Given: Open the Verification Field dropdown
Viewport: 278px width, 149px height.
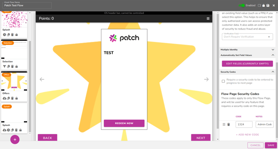Looking at the screenshot, I should click(x=247, y=37).
